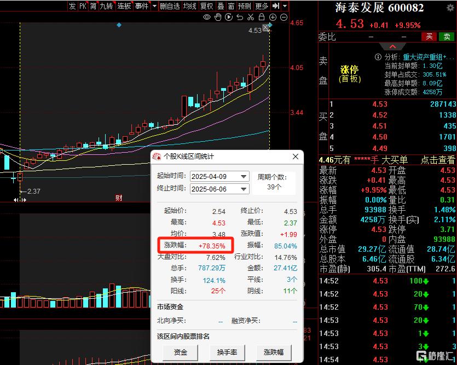Click the 窗 window button
Viewport: 457px width, 365px height.
(x=231, y=6)
